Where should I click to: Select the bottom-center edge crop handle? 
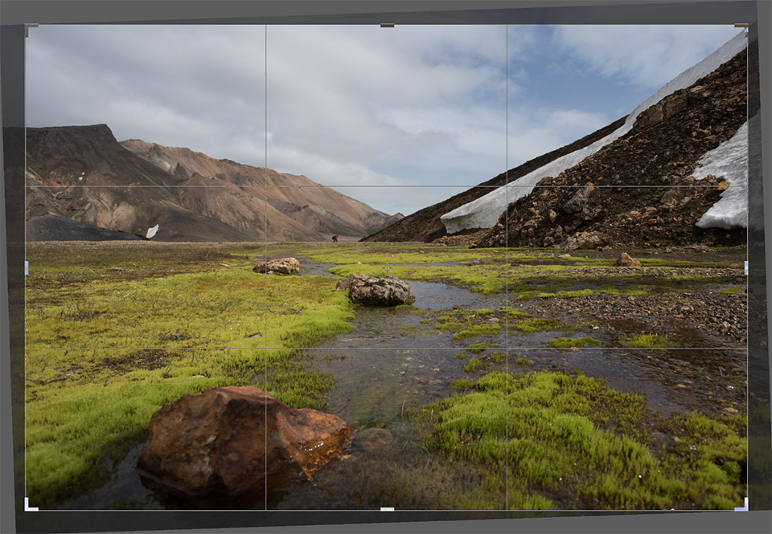pos(387,509)
